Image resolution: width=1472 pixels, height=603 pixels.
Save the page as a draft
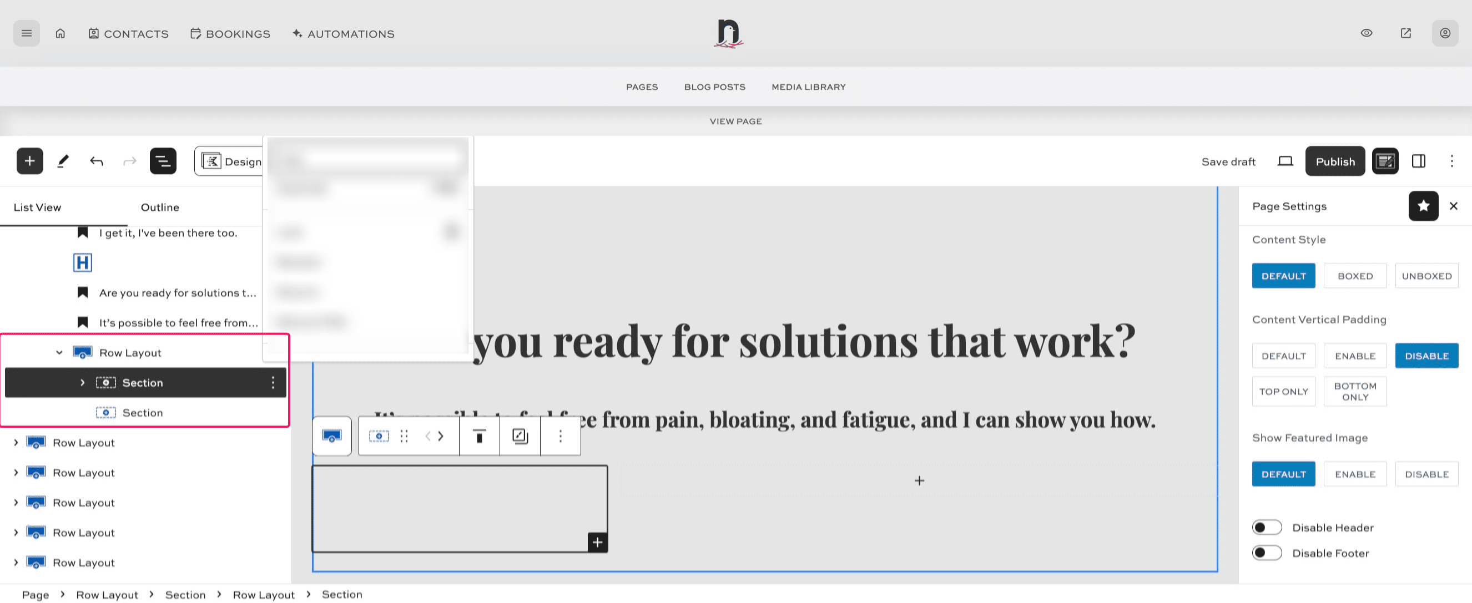[x=1228, y=161]
